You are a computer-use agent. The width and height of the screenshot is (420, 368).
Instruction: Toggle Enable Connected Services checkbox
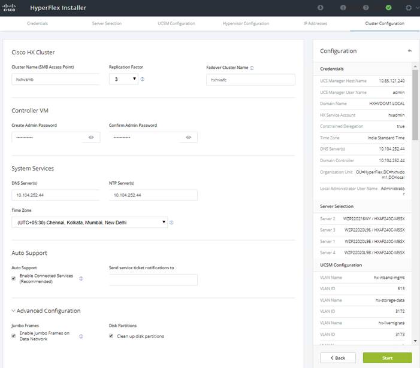point(13,278)
